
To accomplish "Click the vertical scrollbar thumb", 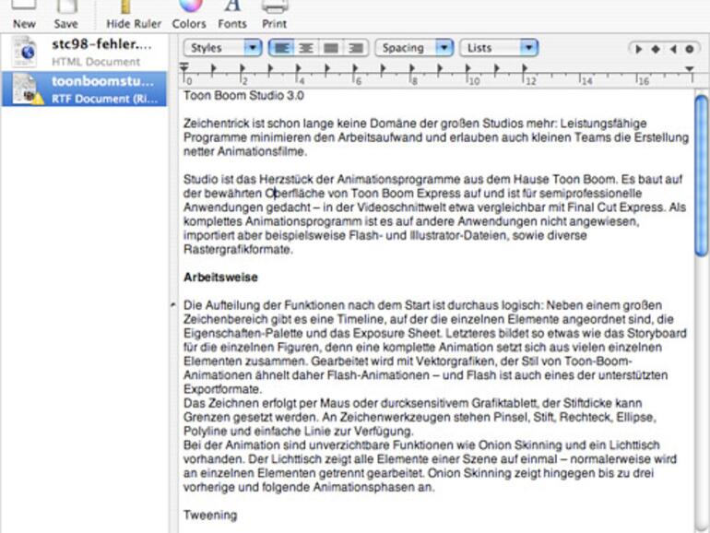I will pyautogui.click(x=702, y=176).
